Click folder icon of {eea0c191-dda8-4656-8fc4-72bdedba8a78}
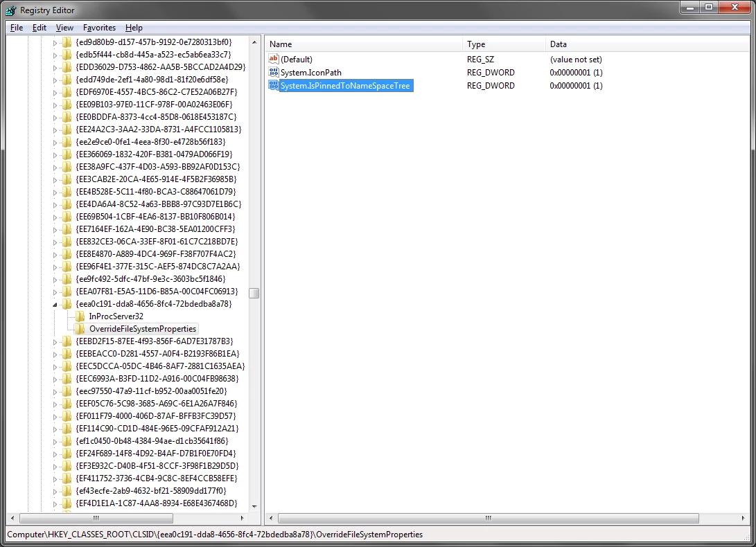756x547 pixels. coord(67,304)
